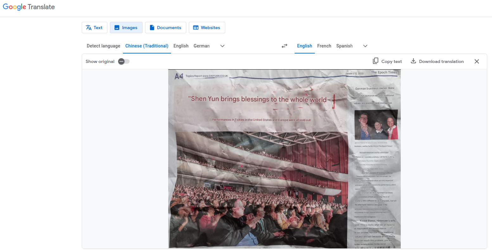Select English as target language

(304, 46)
